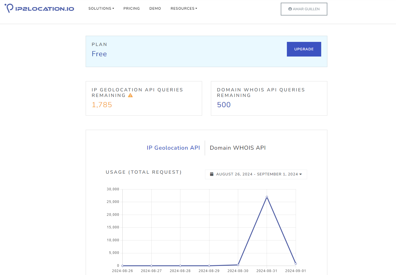Click the 2024-08-28 chart data point
The image size is (396, 275).
pyautogui.click(x=180, y=266)
